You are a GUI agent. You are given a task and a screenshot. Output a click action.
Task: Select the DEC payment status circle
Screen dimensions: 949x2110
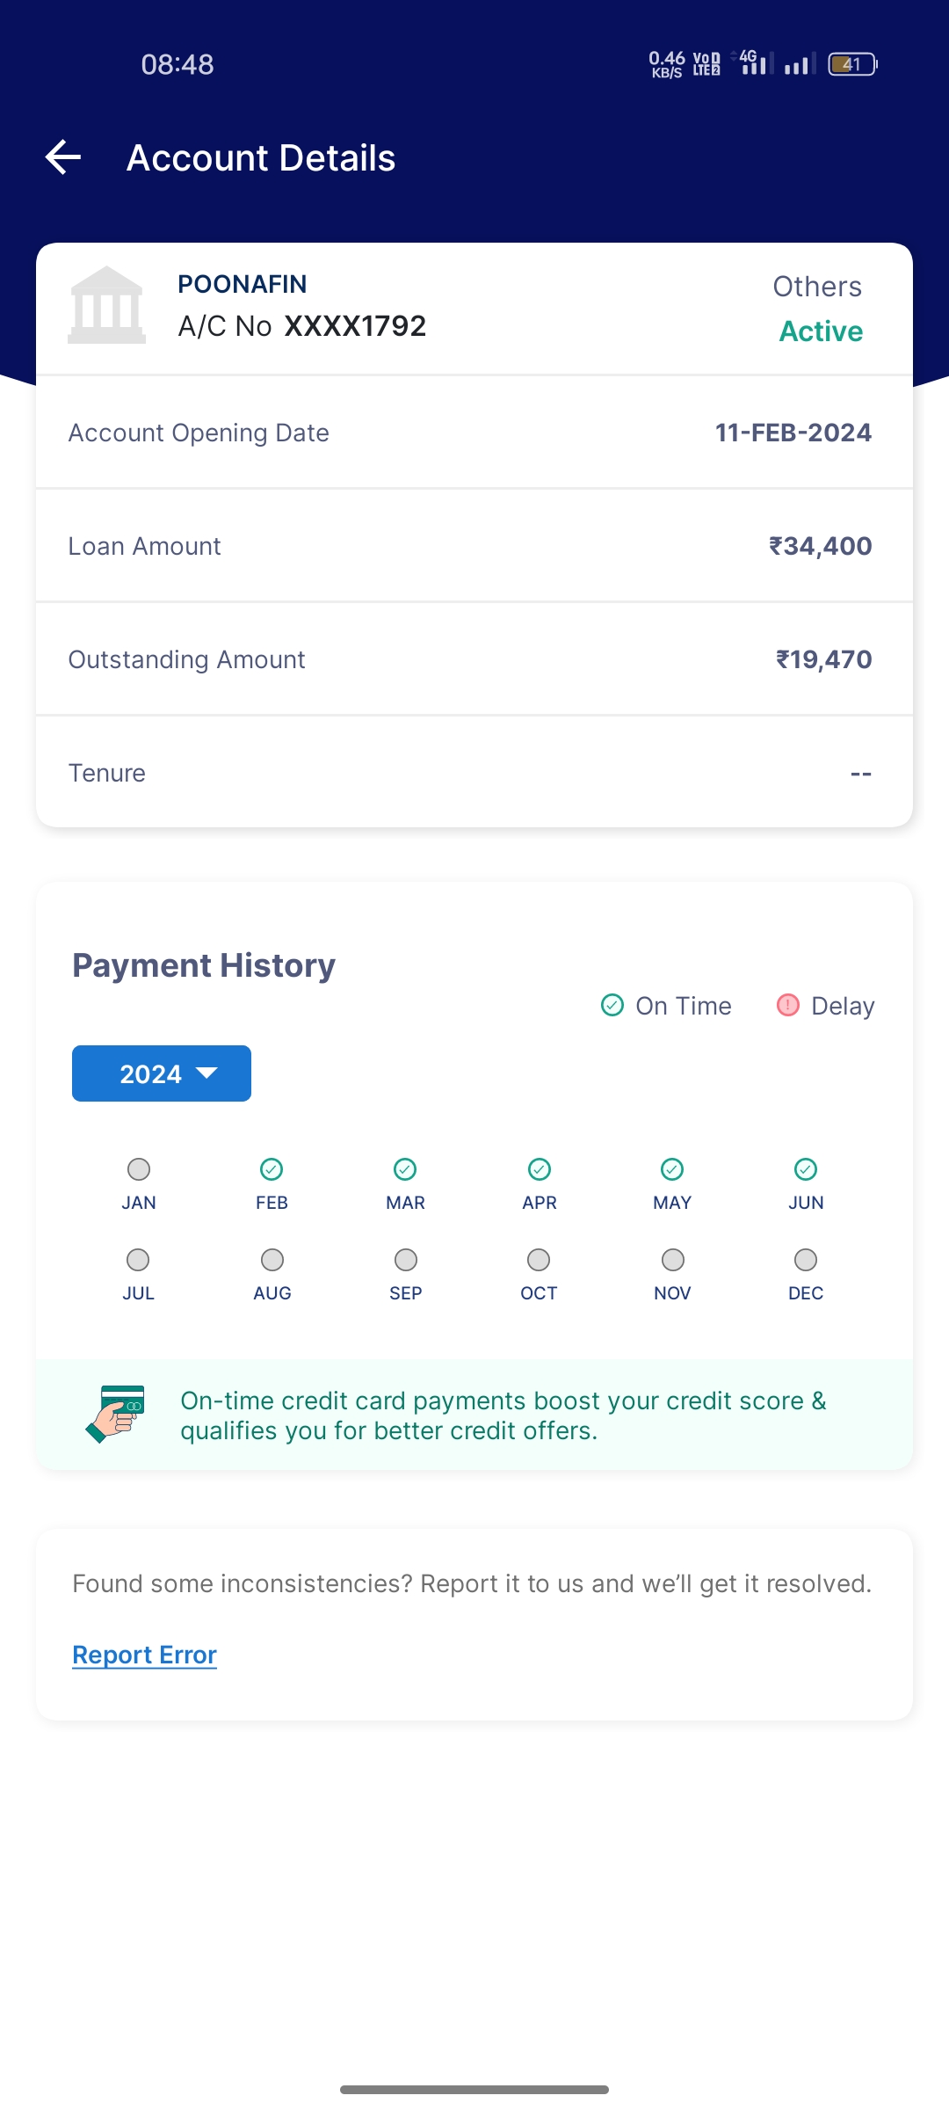tap(806, 1260)
